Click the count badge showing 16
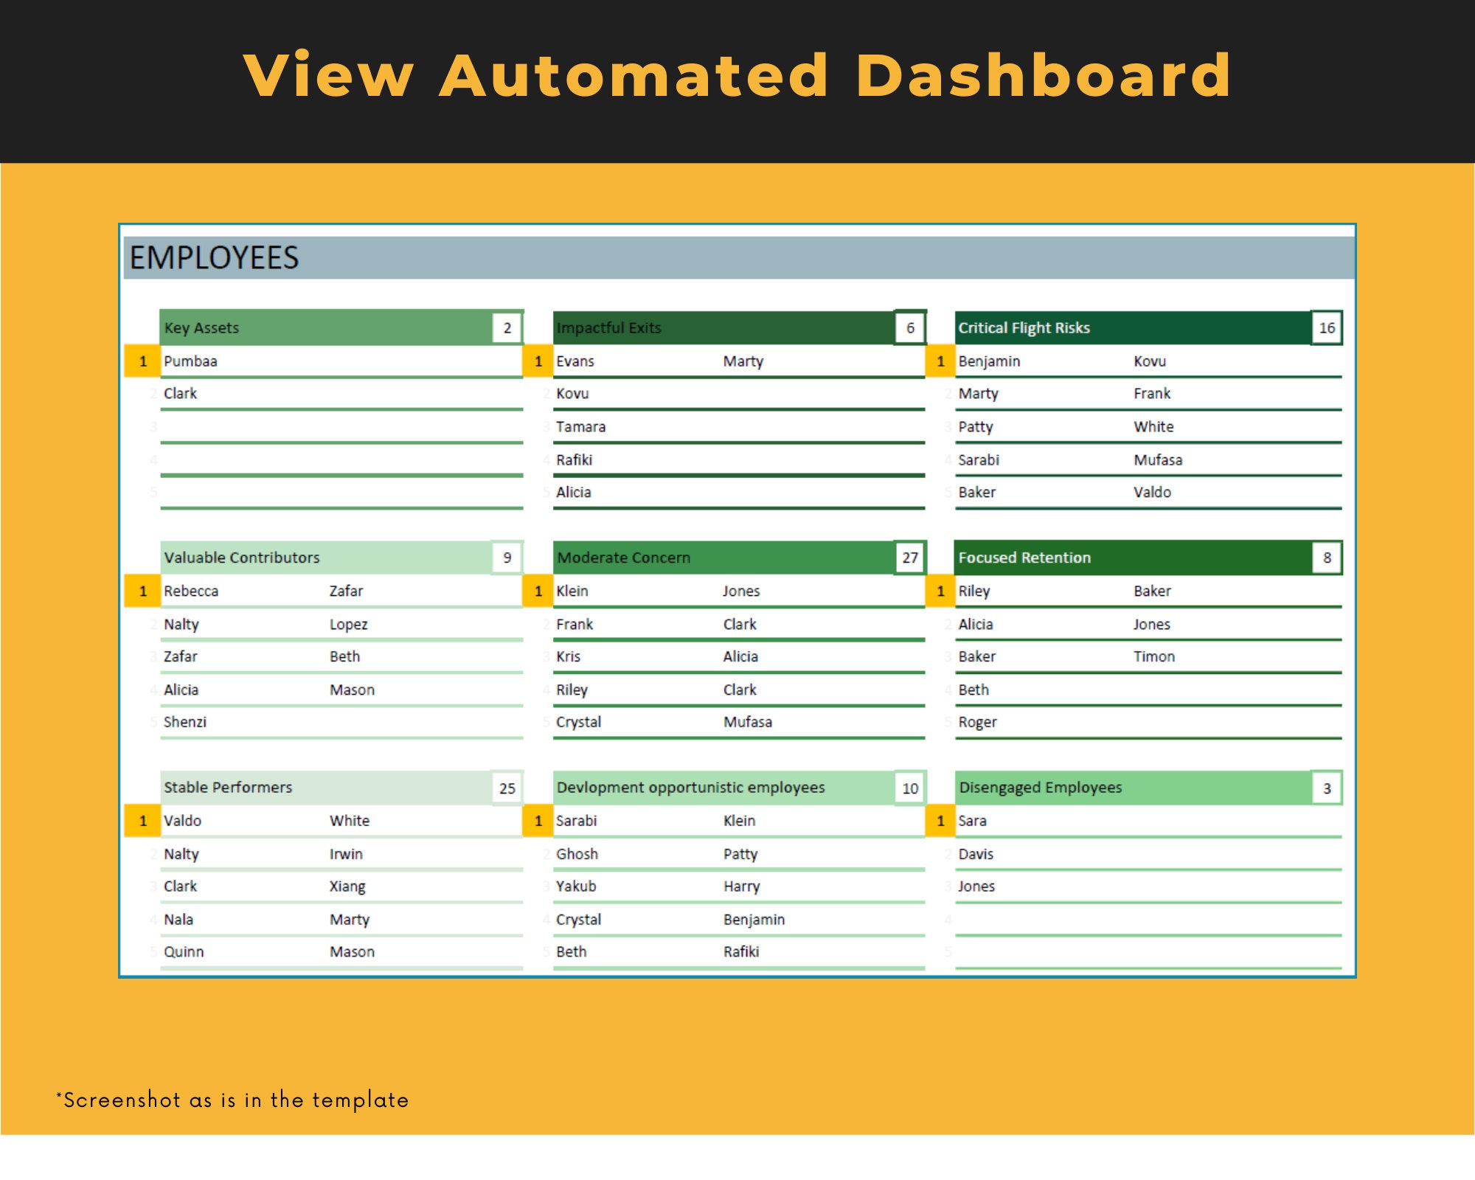The width and height of the screenshot is (1475, 1180). point(1329,327)
